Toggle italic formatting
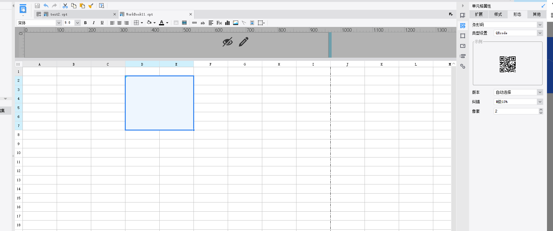Image resolution: width=553 pixels, height=231 pixels. [x=94, y=23]
